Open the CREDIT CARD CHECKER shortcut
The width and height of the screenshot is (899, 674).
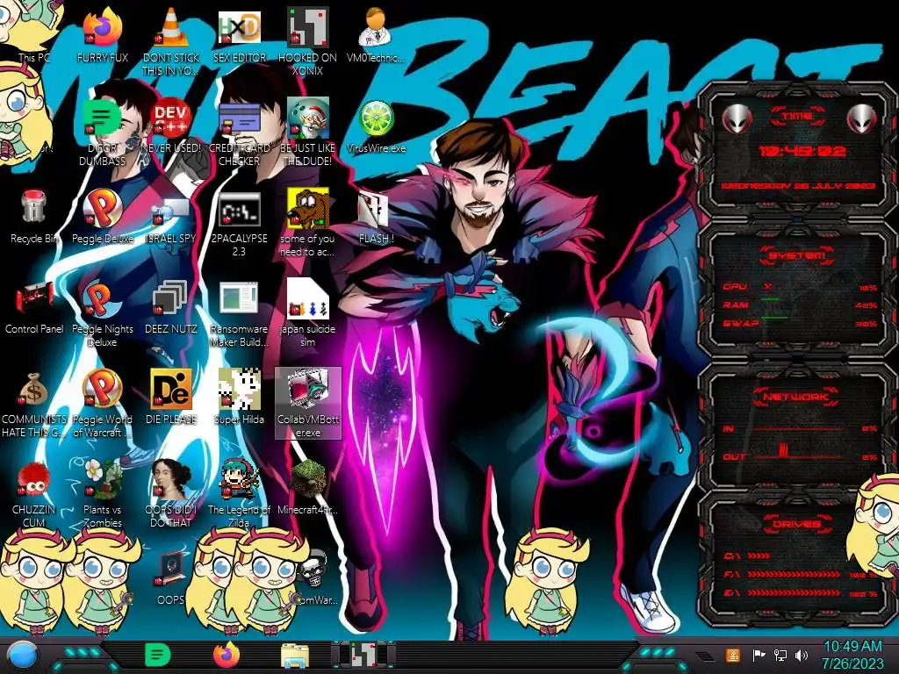tap(239, 132)
